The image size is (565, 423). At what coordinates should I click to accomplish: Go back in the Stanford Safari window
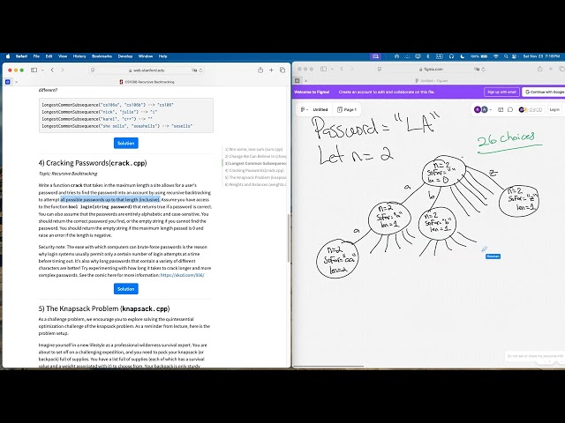pyautogui.click(x=52, y=69)
